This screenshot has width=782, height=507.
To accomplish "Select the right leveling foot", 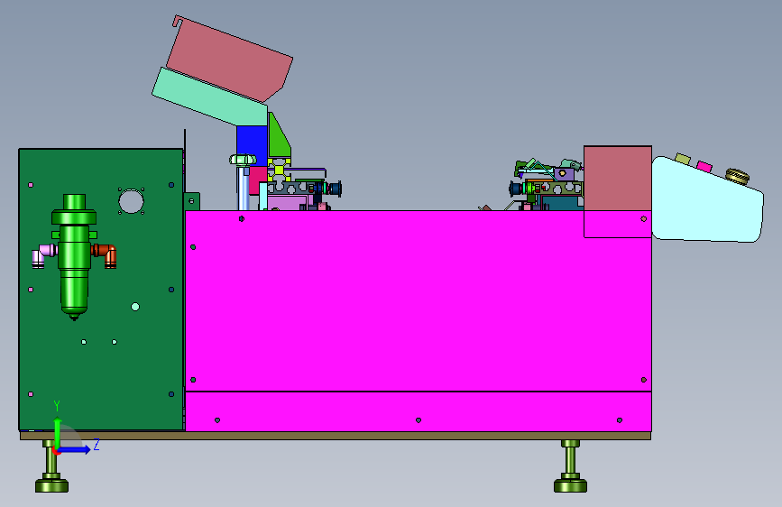I will [570, 466].
